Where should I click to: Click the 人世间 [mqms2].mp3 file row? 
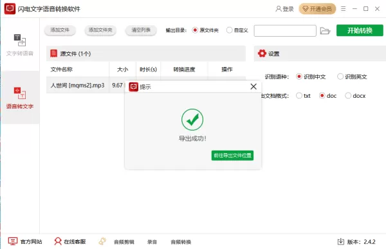point(86,85)
